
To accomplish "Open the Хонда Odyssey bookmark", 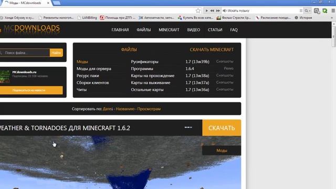I will click(17, 18).
